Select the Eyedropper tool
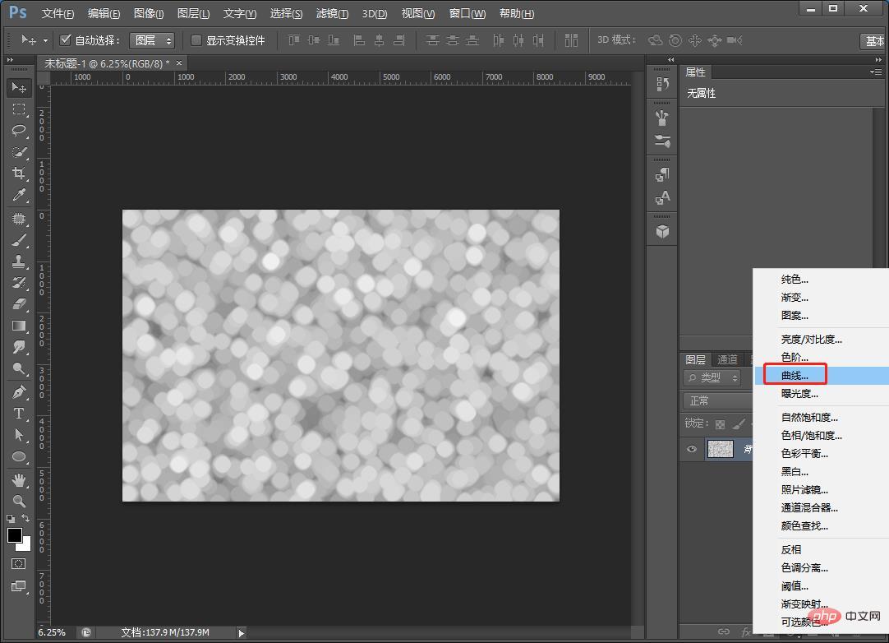 pyautogui.click(x=19, y=195)
